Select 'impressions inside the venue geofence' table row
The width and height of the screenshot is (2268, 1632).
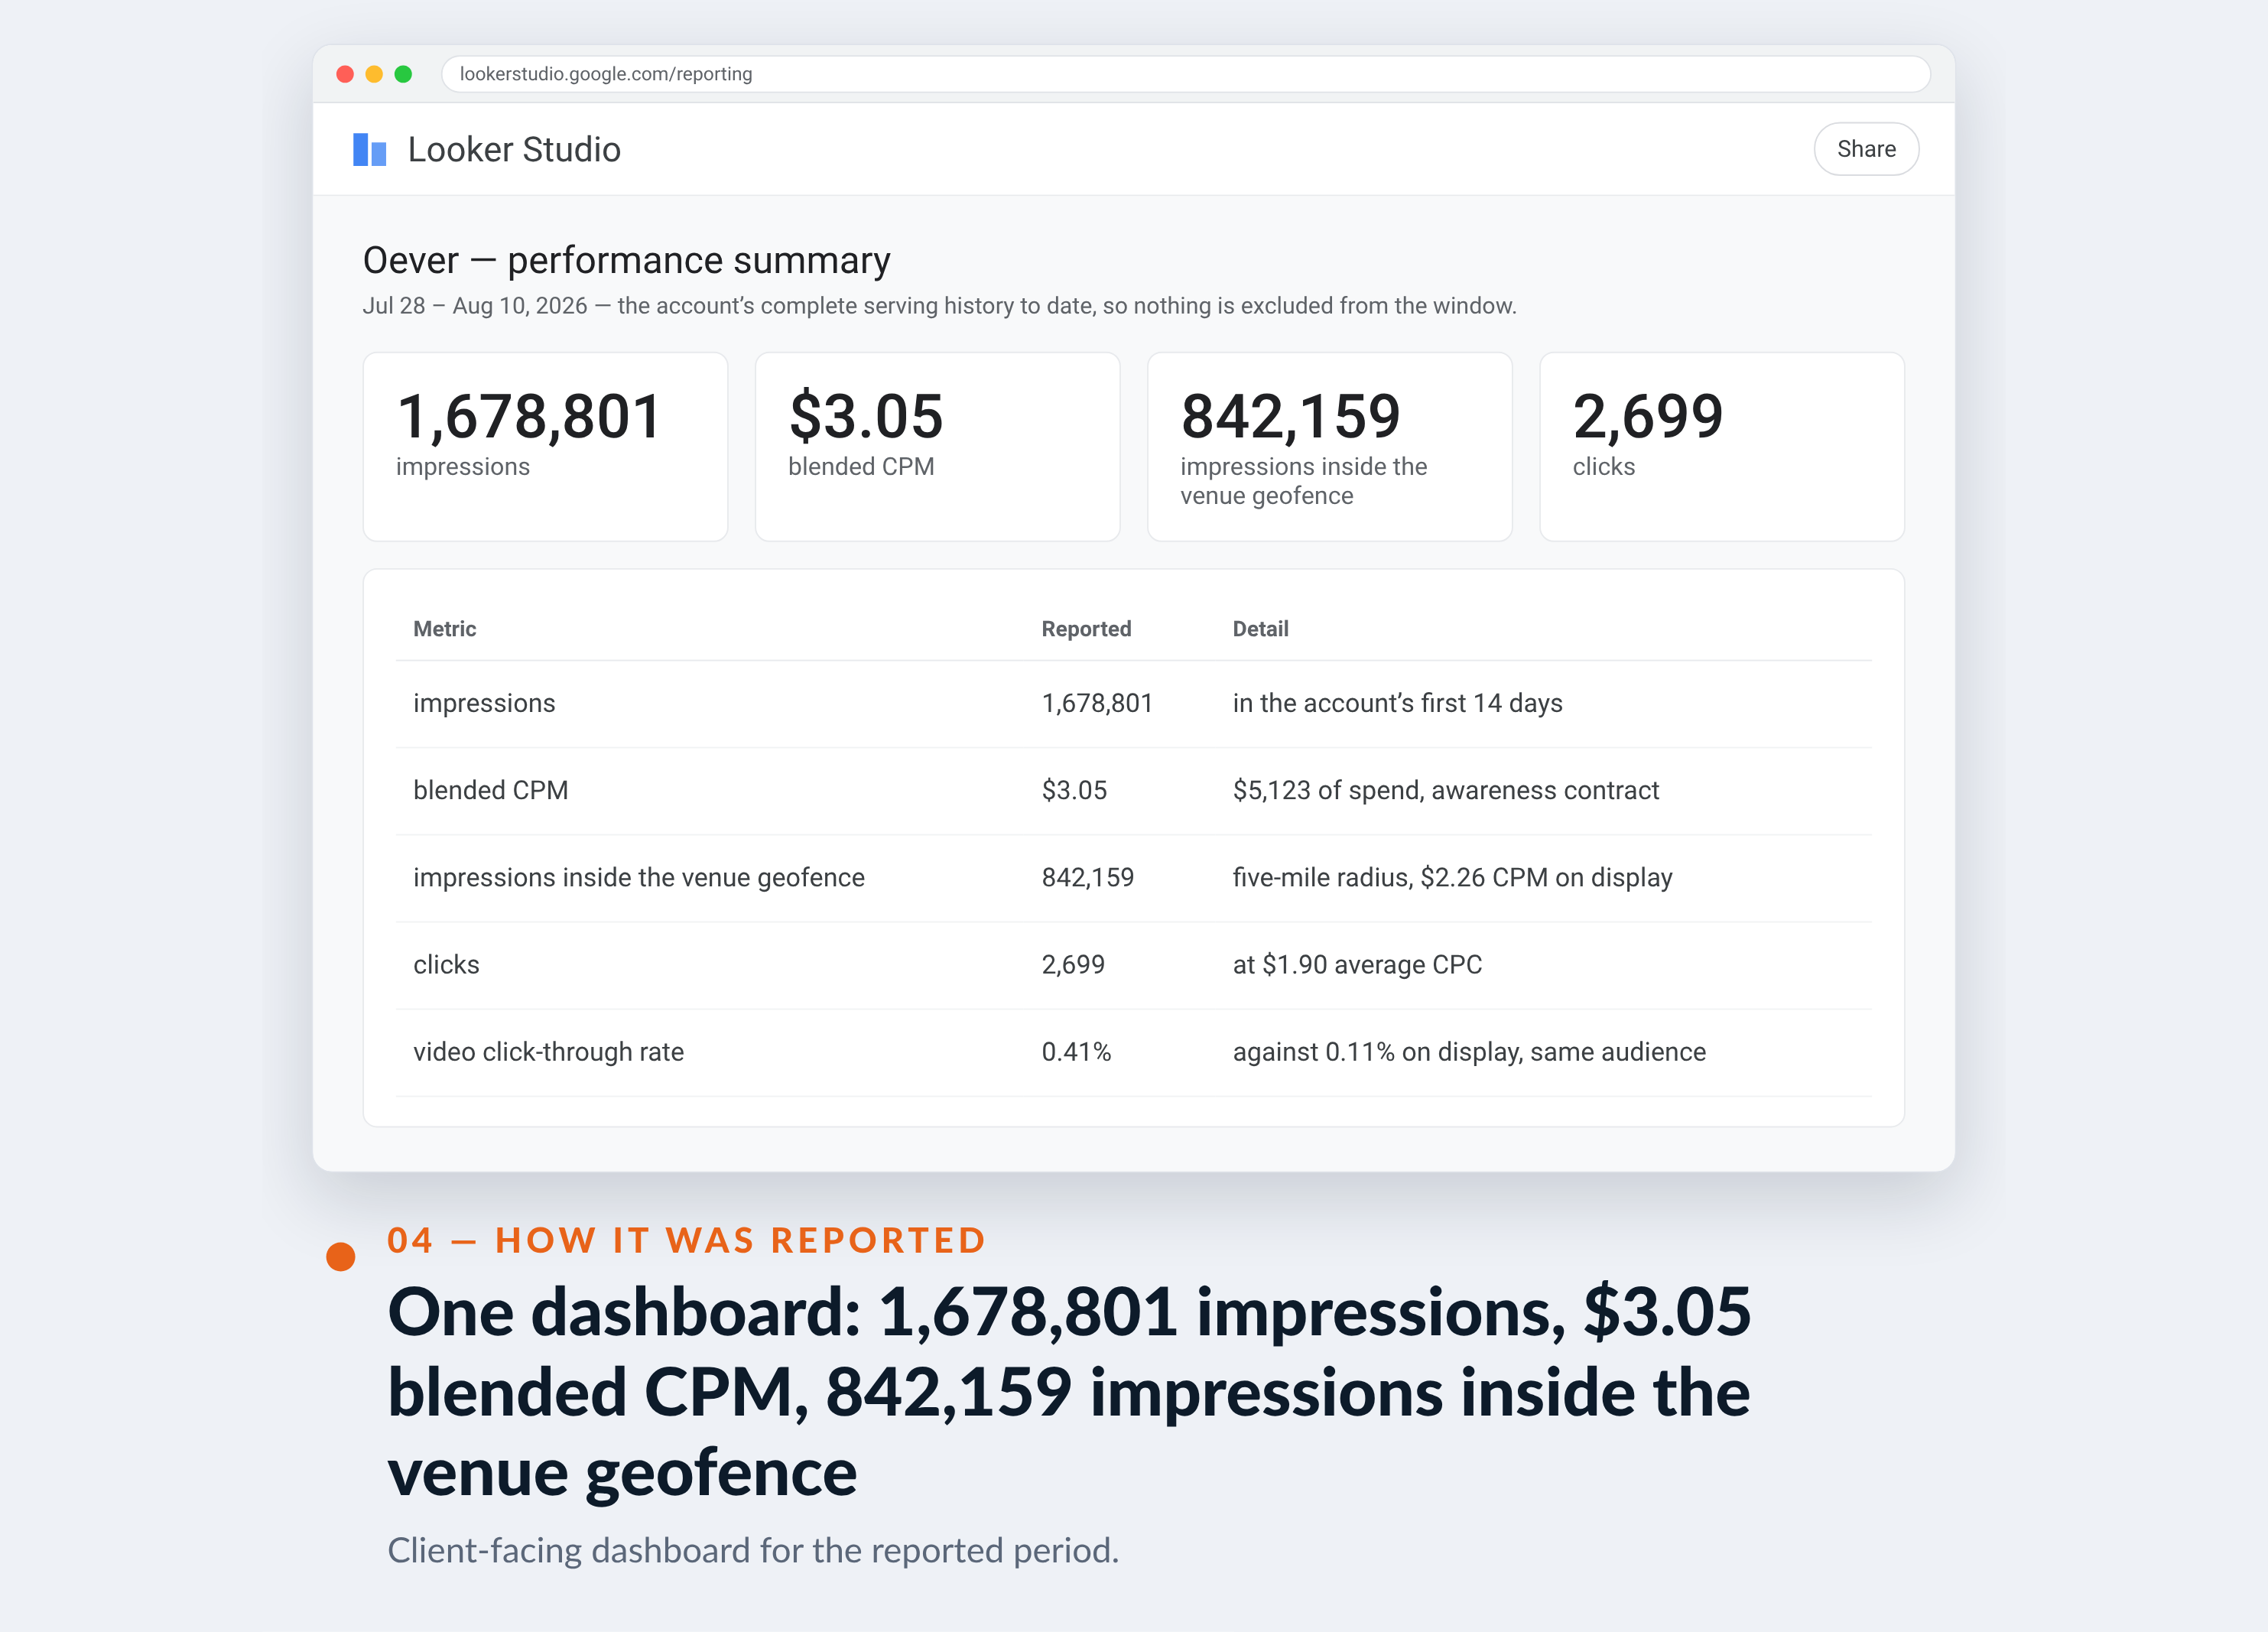point(1133,877)
